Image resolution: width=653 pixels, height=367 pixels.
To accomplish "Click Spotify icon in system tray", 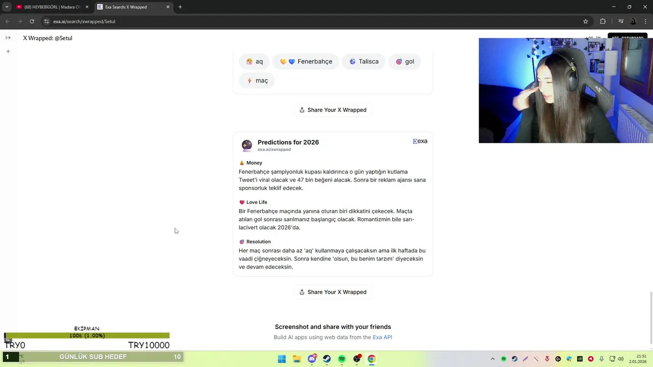I will (x=504, y=359).
